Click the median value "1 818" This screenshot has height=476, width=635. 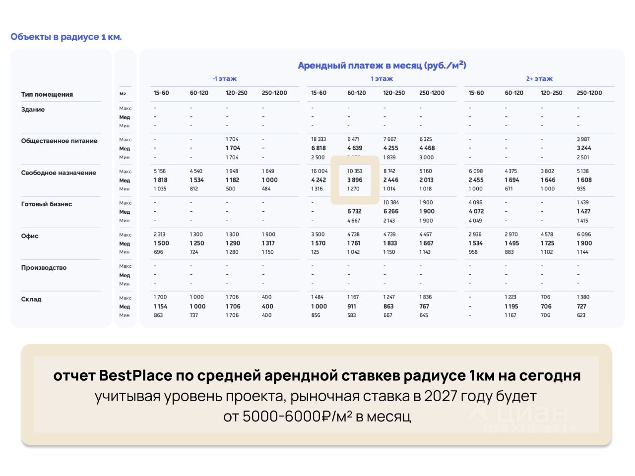click(x=160, y=180)
